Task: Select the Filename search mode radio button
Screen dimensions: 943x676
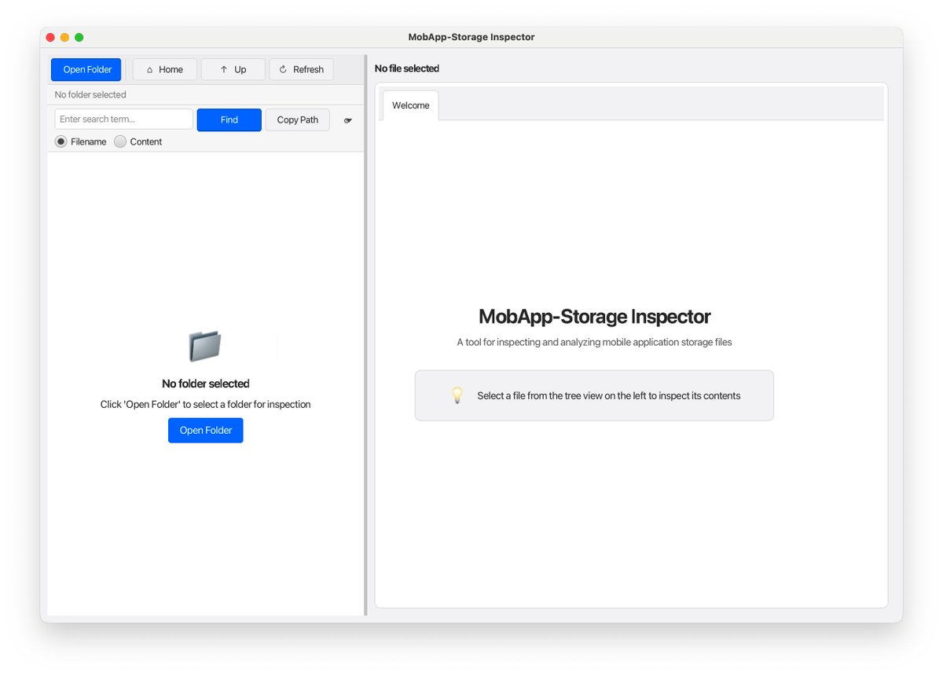Action: [x=61, y=141]
